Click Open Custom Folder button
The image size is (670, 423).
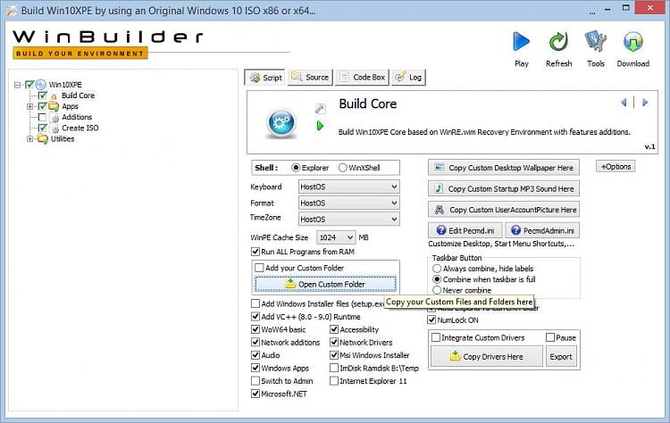[325, 285]
